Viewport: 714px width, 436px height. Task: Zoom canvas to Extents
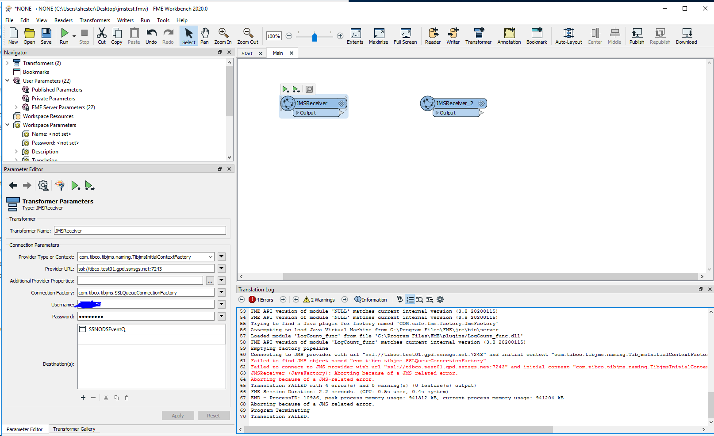(355, 36)
